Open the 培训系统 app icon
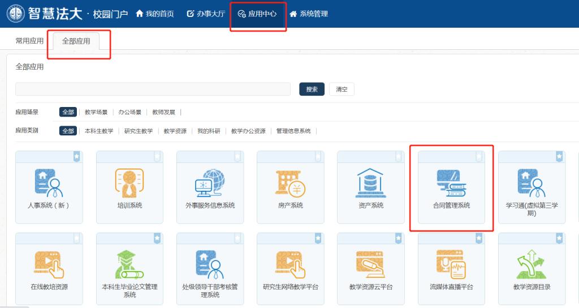The image size is (579, 308). (129, 182)
